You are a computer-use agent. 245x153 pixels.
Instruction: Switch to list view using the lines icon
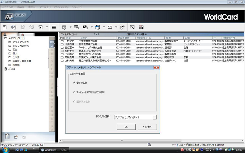pyautogui.click(x=54, y=27)
